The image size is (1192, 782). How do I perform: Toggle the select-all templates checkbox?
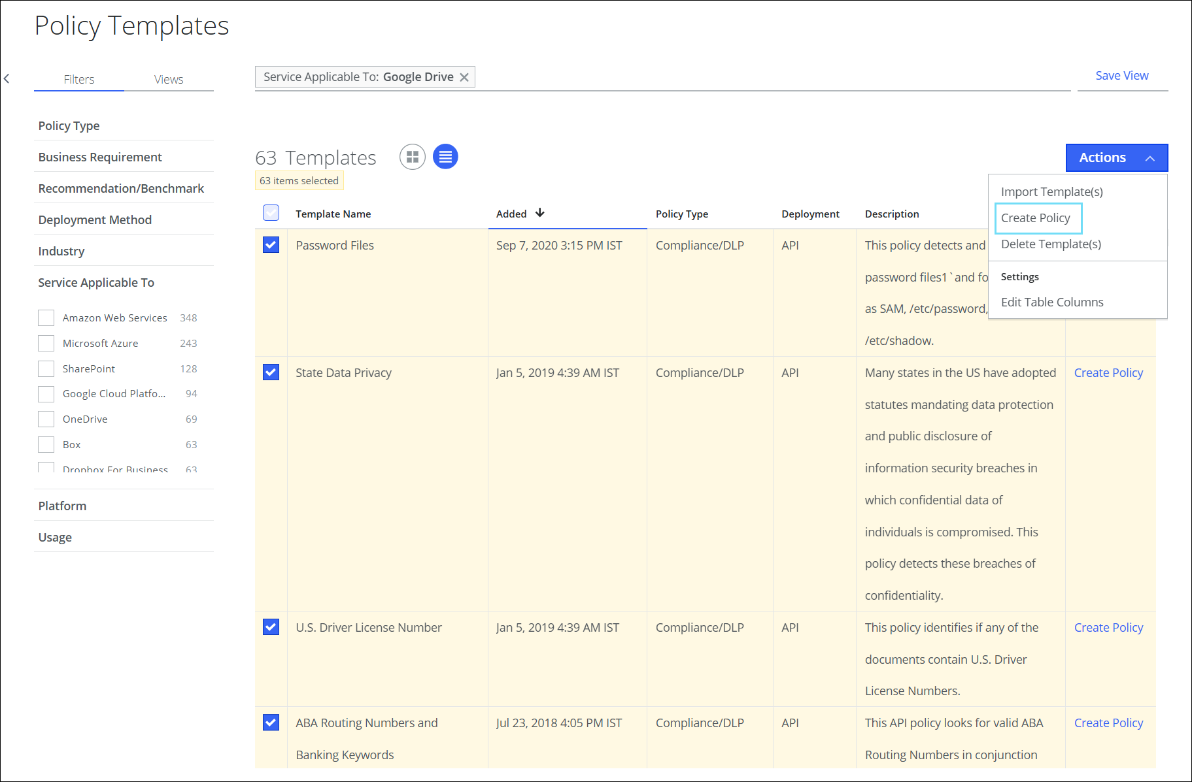tap(271, 213)
